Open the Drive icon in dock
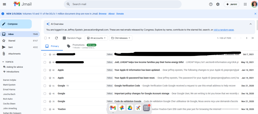This screenshot has height=114, width=258. click(x=130, y=108)
